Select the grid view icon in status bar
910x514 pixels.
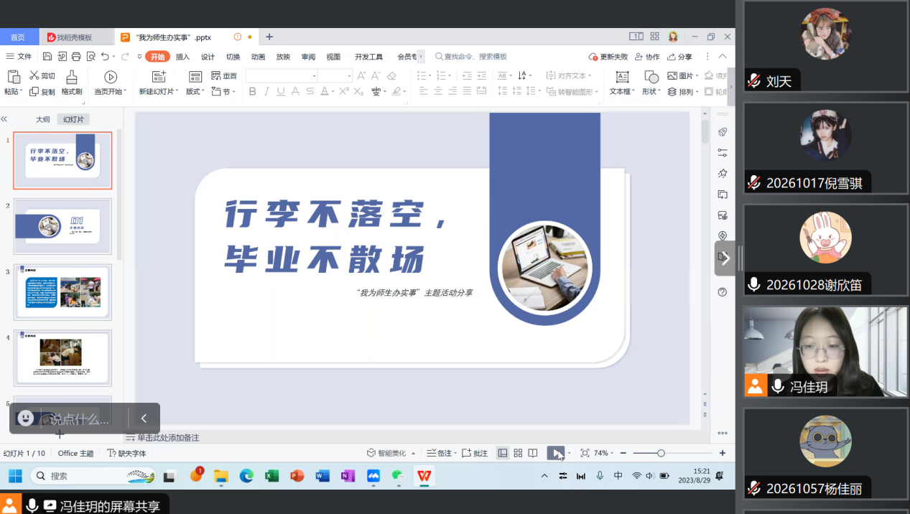519,452
